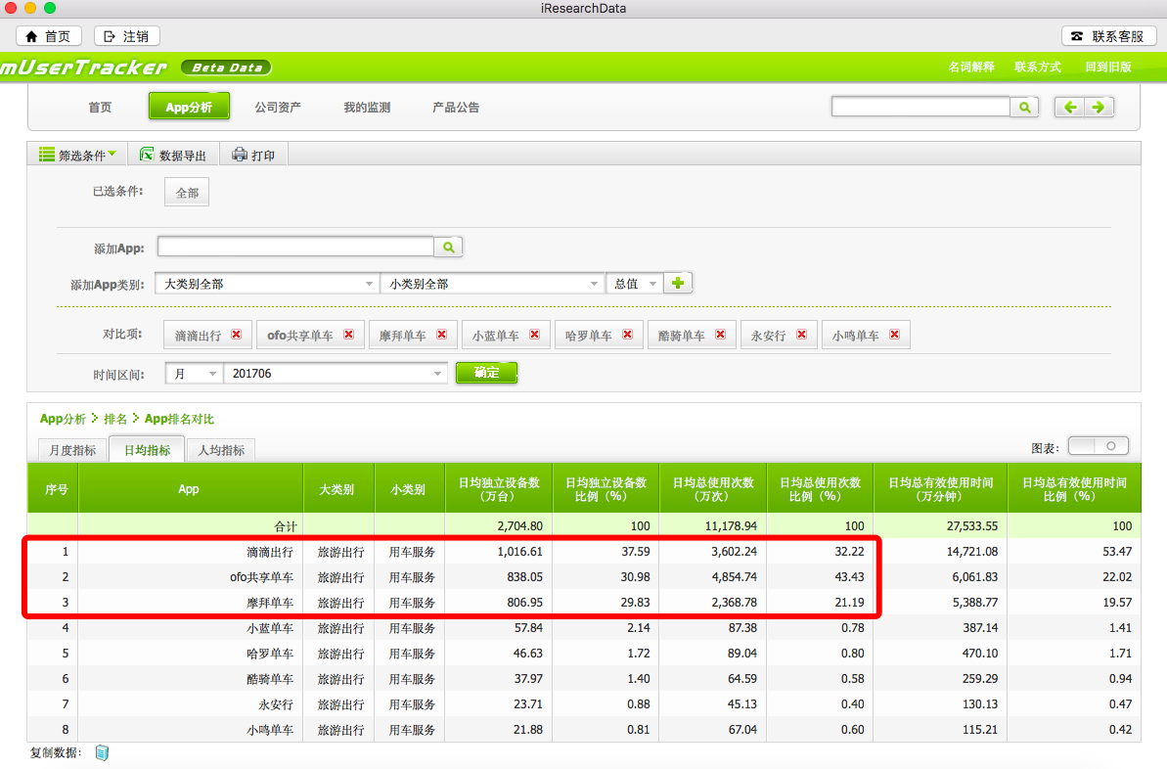The image size is (1167, 769).
Task: Click the 回到旧版 old version link
Action: (x=1108, y=67)
